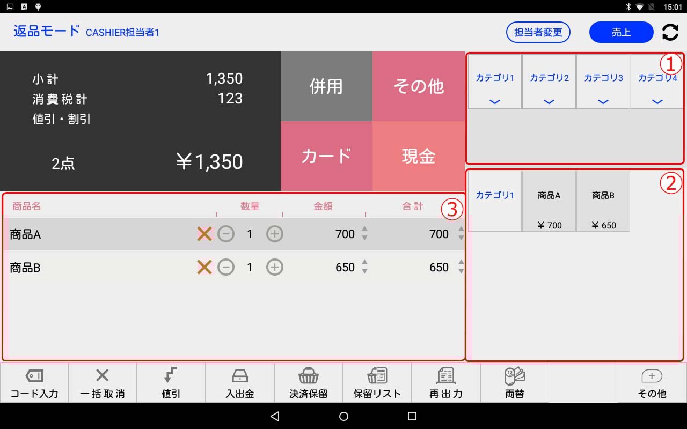The height and width of the screenshot is (429, 687).
Task: Expand カテゴリ1 dropdown tab
Action: coord(495,82)
